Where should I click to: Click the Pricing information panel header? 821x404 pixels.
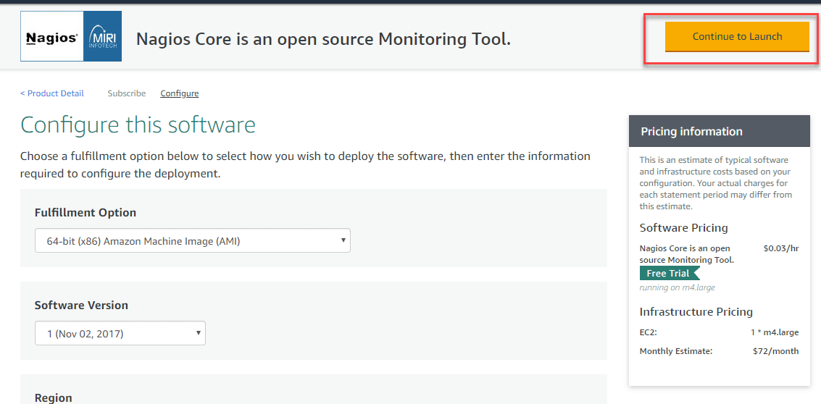719,132
